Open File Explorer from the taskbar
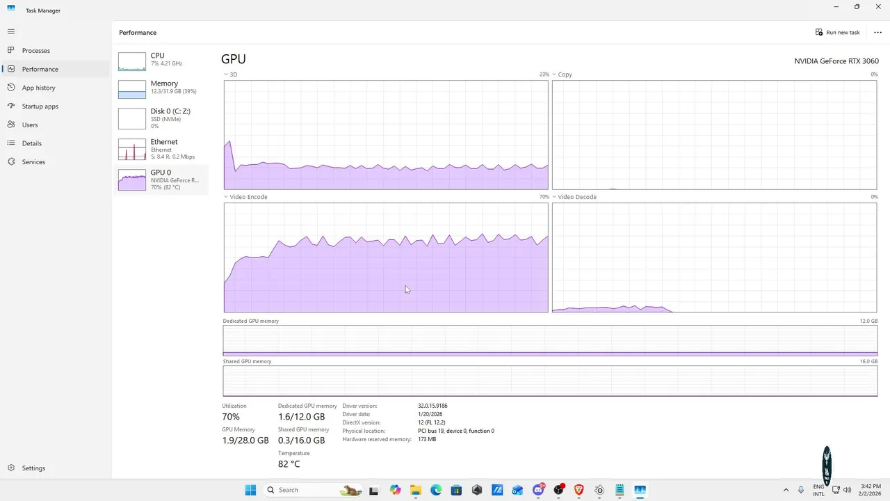This screenshot has height=501, width=890. (x=415, y=490)
